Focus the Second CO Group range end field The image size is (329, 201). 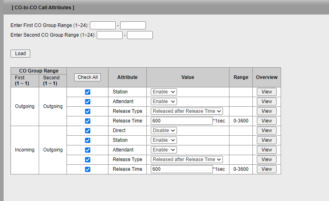tap(140, 35)
